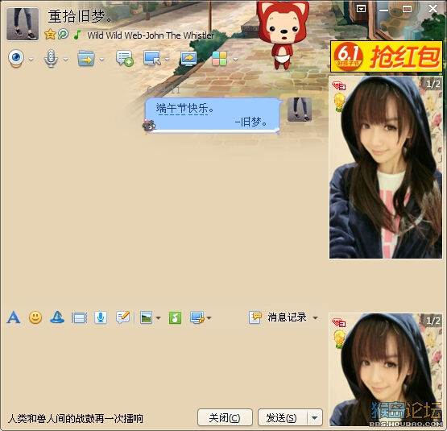Open the smiley emoticon picker
Image resolution: width=447 pixels, height=431 pixels.
tap(35, 317)
